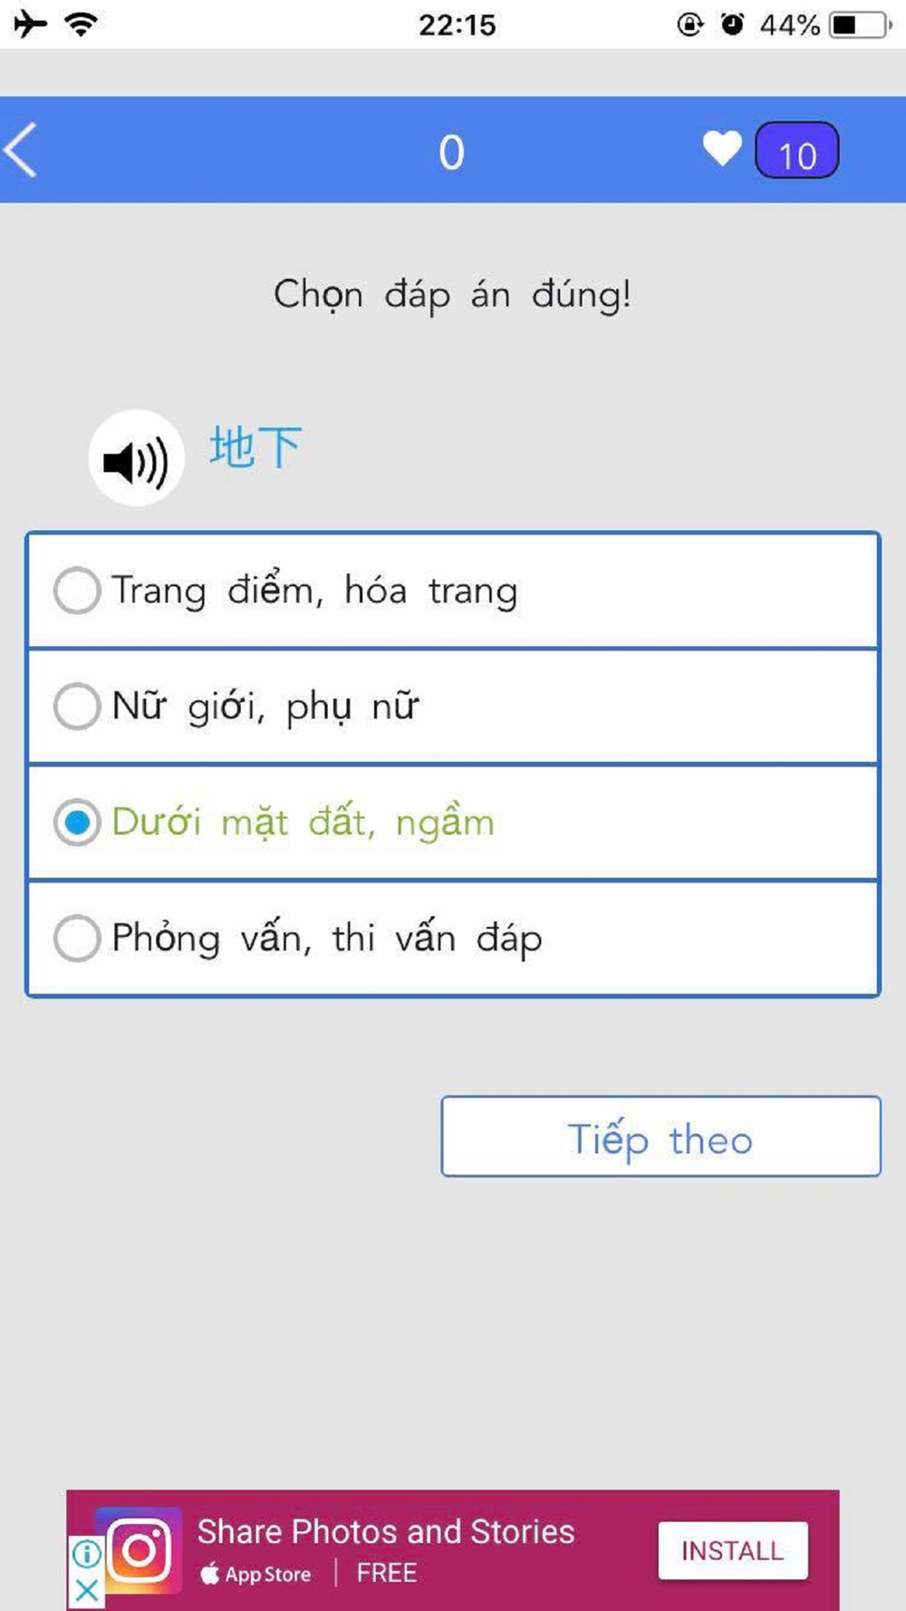Screen dimensions: 906x1611
Task: Tap the App Store label in ad
Action: (256, 1574)
